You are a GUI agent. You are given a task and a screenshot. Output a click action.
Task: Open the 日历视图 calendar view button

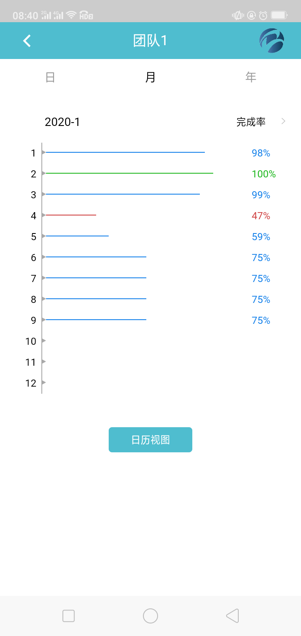tap(150, 440)
